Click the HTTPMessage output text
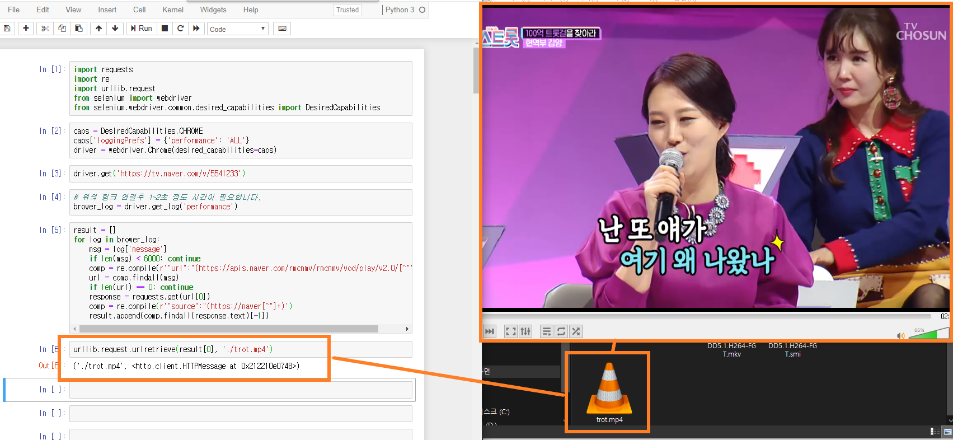The width and height of the screenshot is (953, 440). point(215,366)
